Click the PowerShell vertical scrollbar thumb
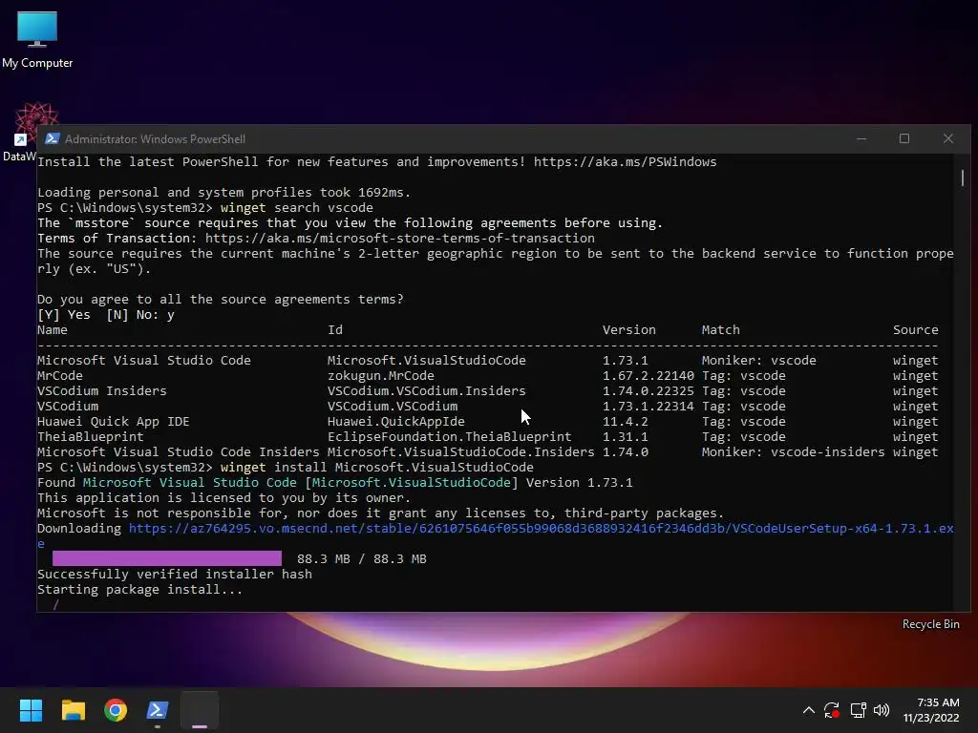 (963, 178)
